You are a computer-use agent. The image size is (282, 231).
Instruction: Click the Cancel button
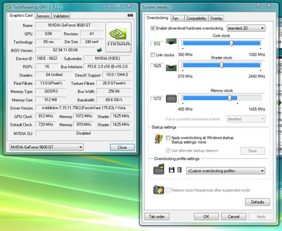(234, 216)
